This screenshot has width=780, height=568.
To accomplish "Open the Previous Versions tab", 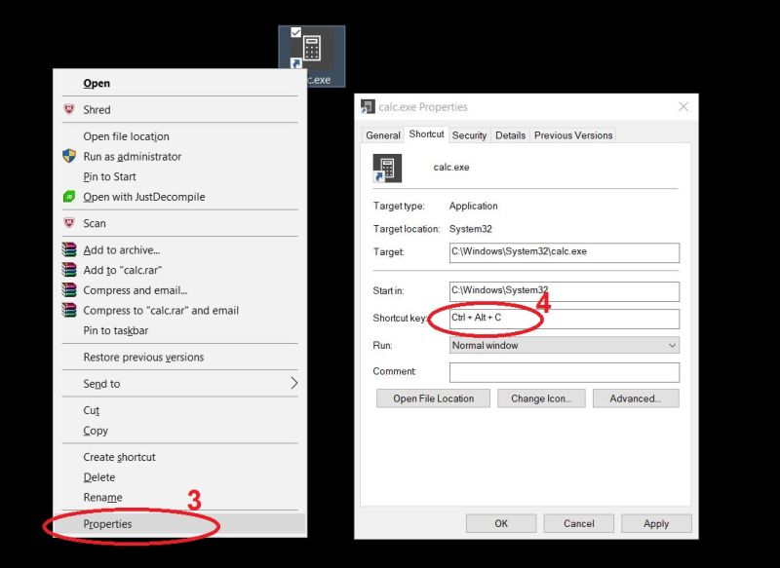I will click(573, 135).
